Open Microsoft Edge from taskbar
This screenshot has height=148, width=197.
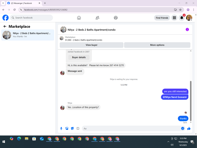(19, 139)
